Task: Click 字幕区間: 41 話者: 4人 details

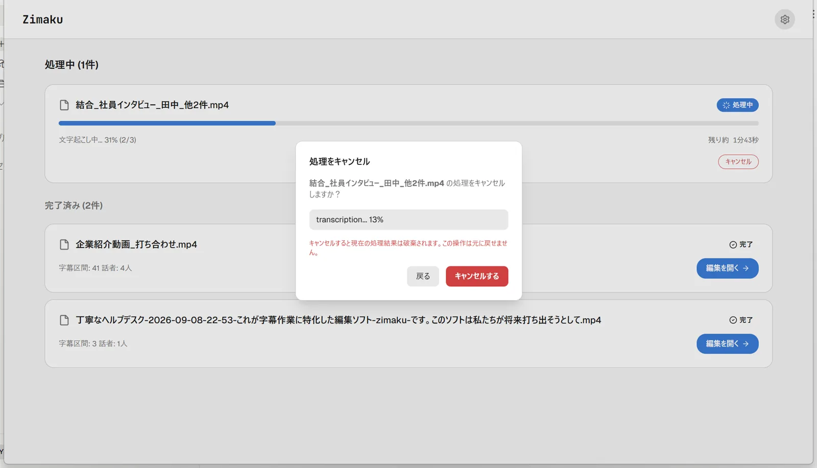Action: pyautogui.click(x=95, y=268)
